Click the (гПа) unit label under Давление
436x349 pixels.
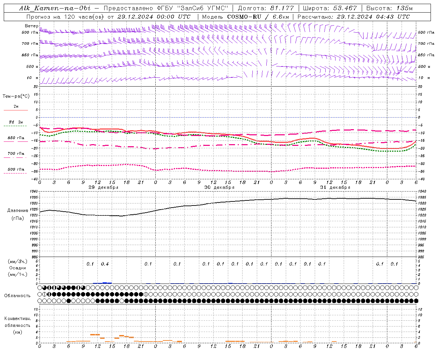click(18, 218)
